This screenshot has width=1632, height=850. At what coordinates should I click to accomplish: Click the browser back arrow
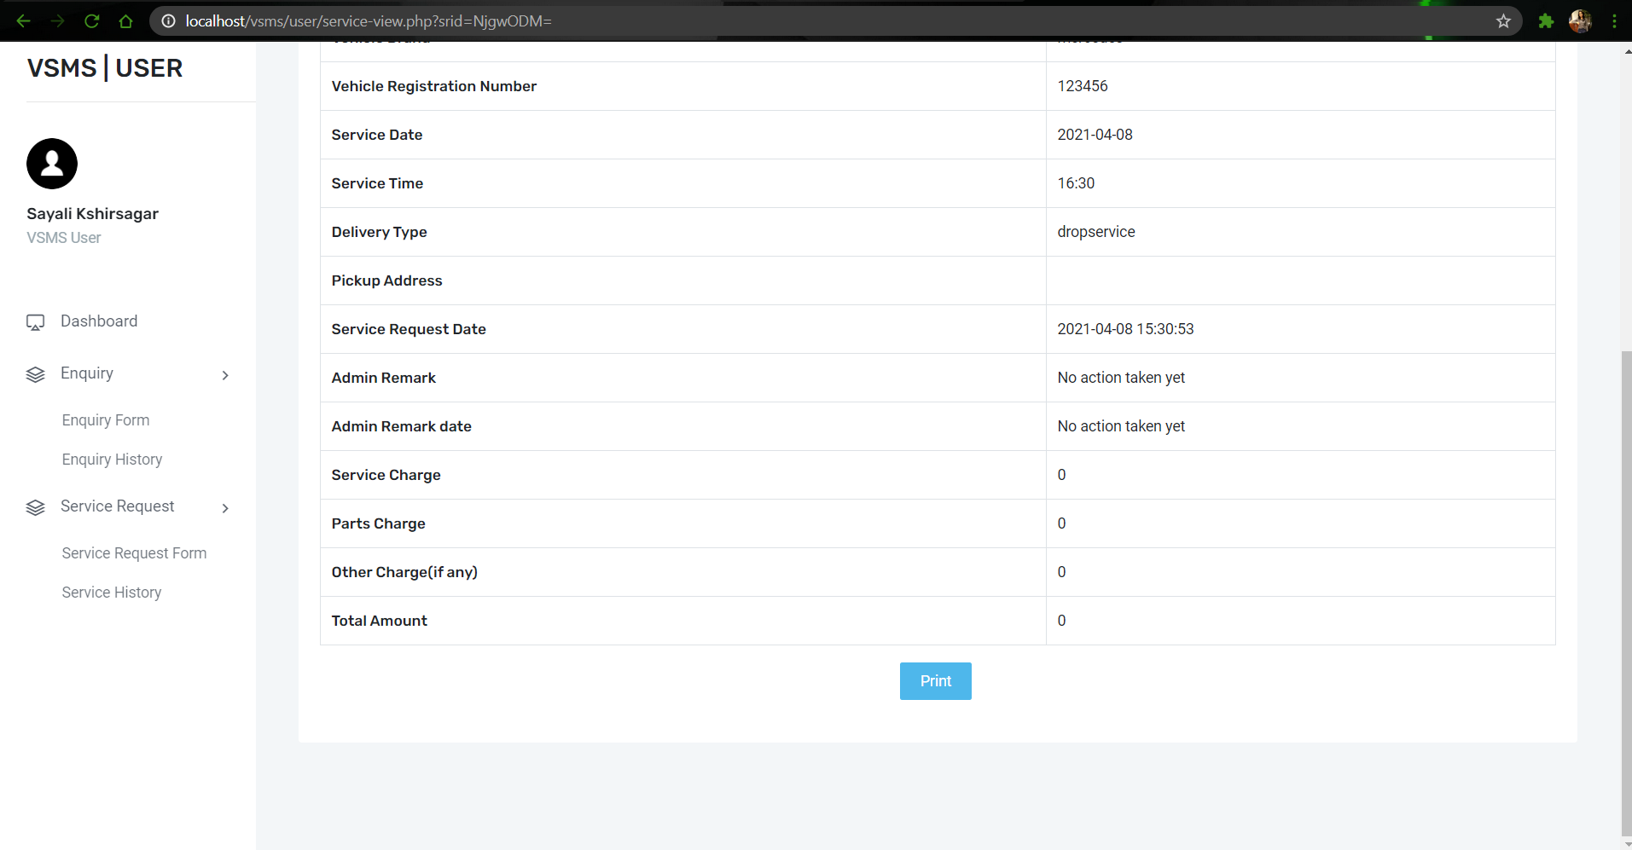[x=23, y=20]
